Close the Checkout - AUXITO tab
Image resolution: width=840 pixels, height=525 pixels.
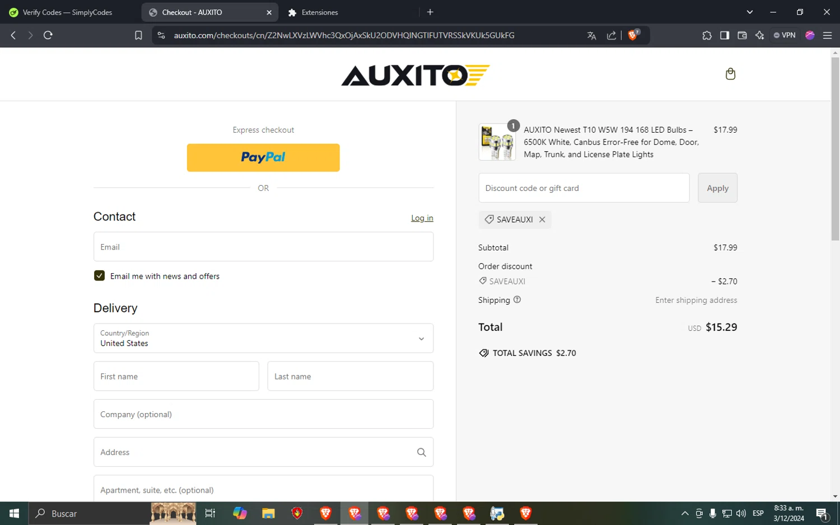click(269, 12)
